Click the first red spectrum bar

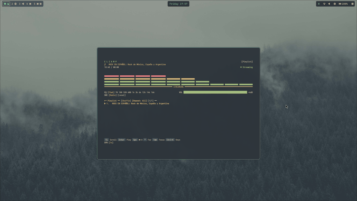112,76
